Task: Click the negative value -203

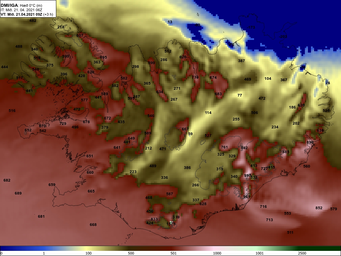Action: (283, 37)
